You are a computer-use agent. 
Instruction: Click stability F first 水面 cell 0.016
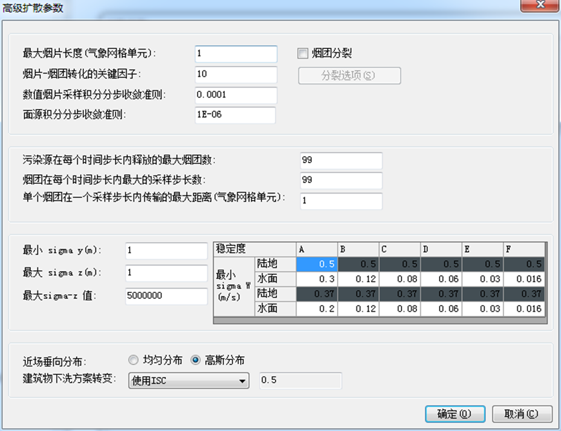tap(524, 279)
